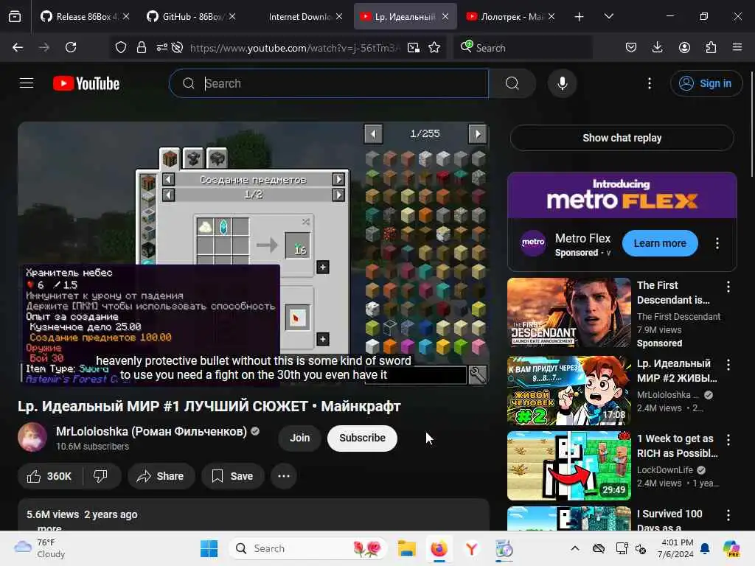Switch to Internet Download tab
The width and height of the screenshot is (755, 566).
coord(299,16)
